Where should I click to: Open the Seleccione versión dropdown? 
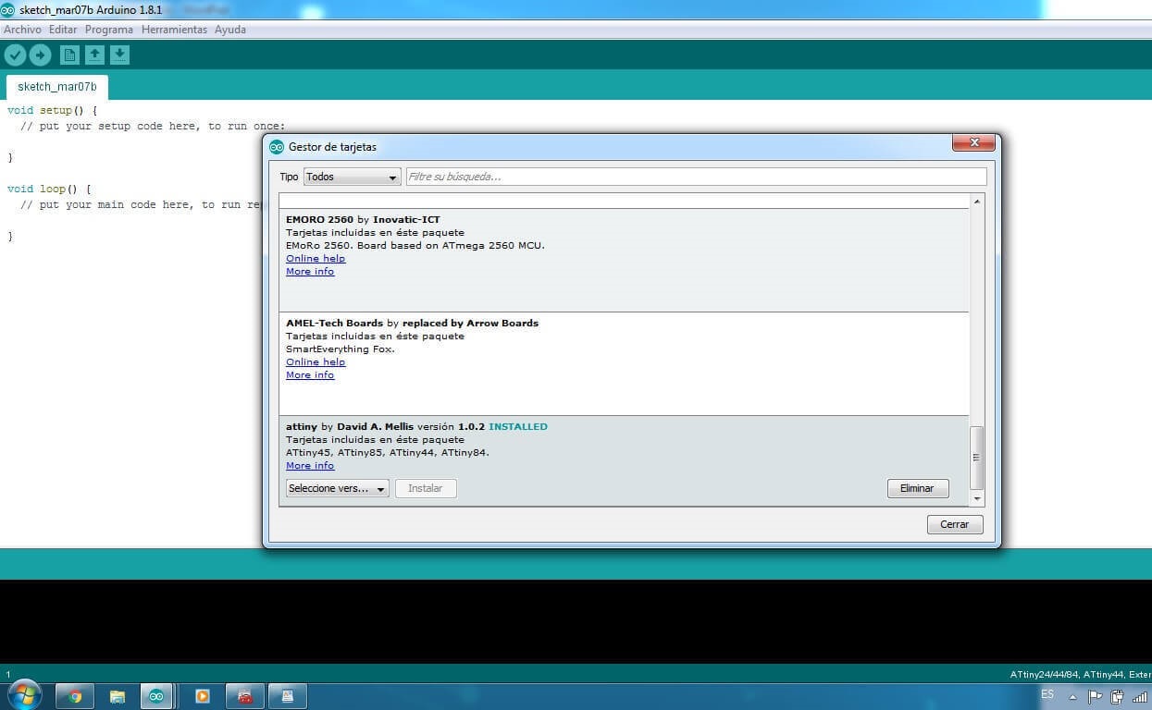coord(337,488)
